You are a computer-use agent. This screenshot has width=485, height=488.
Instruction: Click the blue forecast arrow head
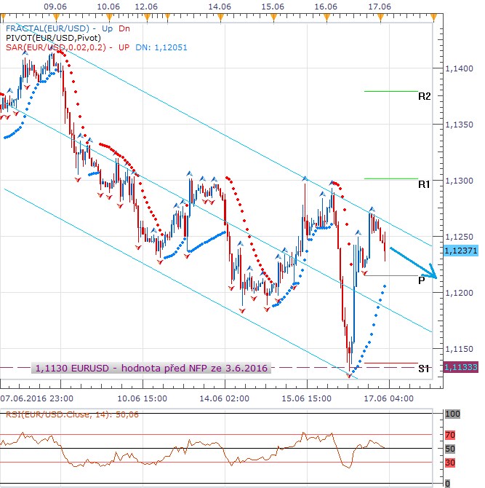433,275
